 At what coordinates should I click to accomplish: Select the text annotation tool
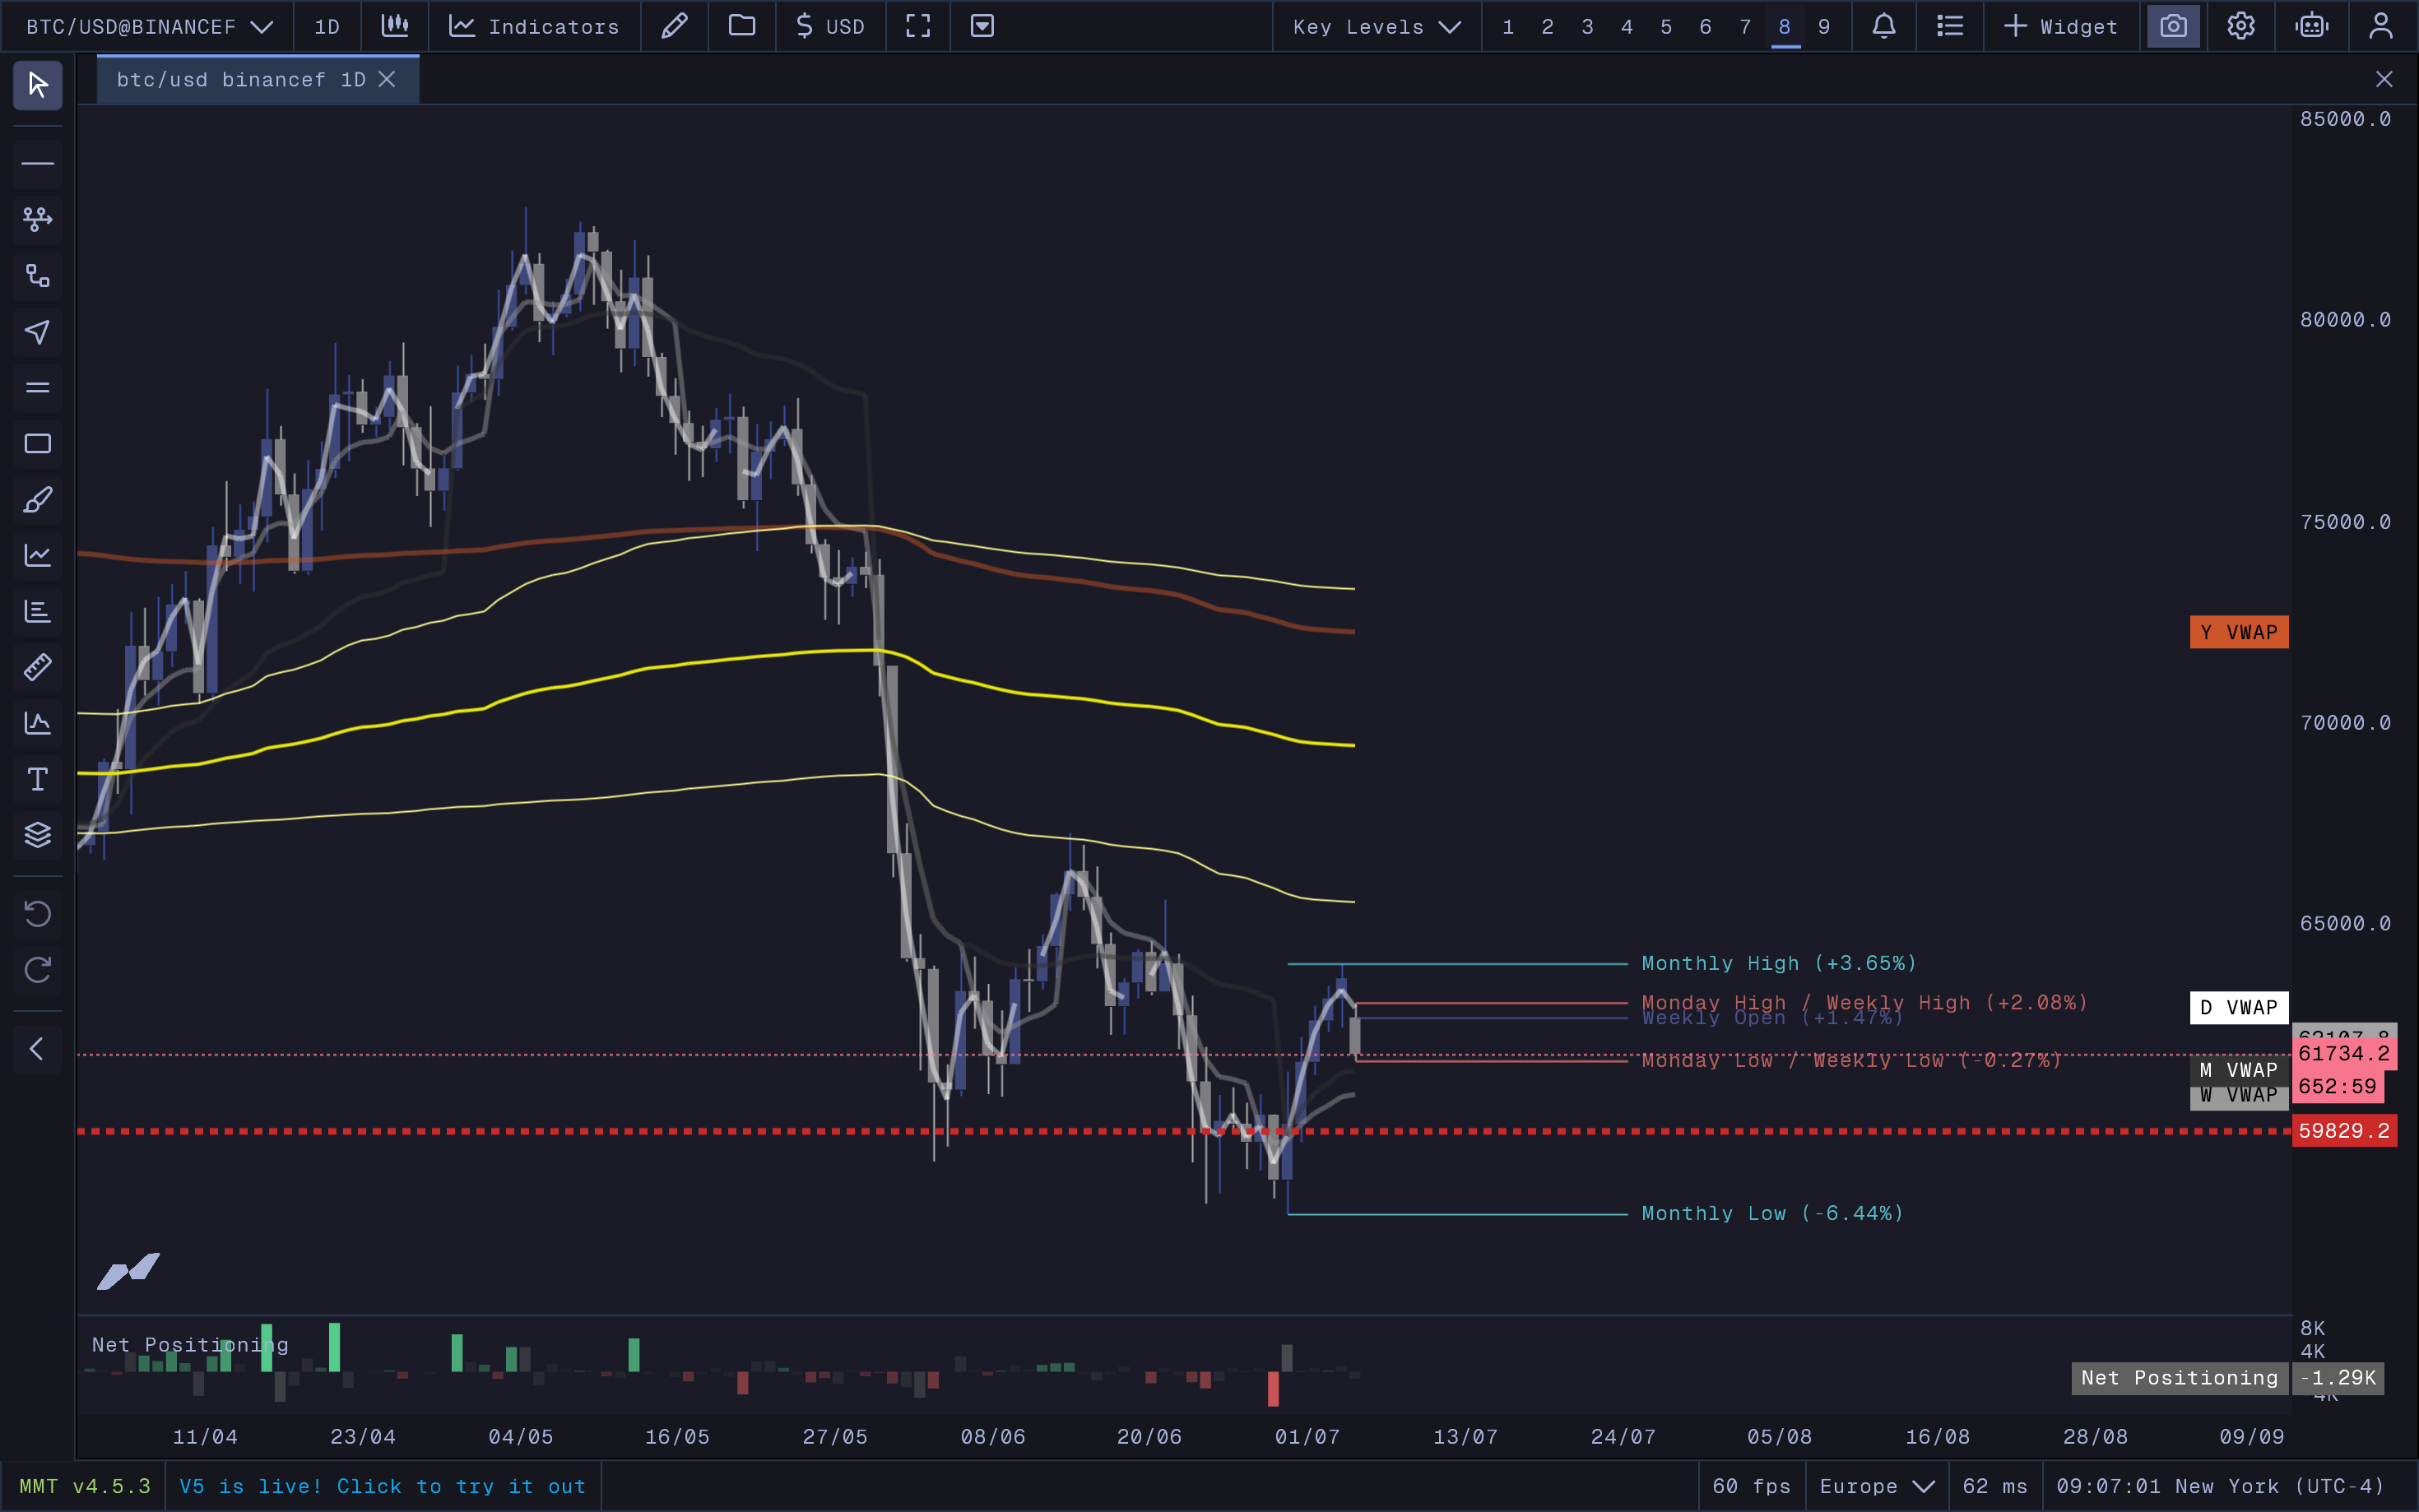click(38, 779)
